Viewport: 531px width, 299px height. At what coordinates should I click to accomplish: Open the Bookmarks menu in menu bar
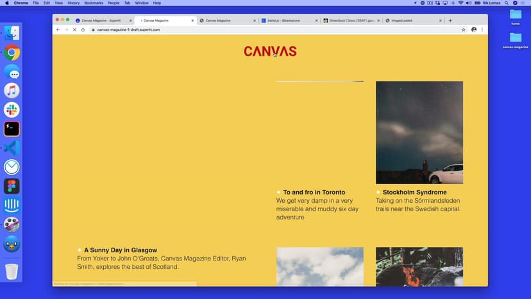[94, 3]
